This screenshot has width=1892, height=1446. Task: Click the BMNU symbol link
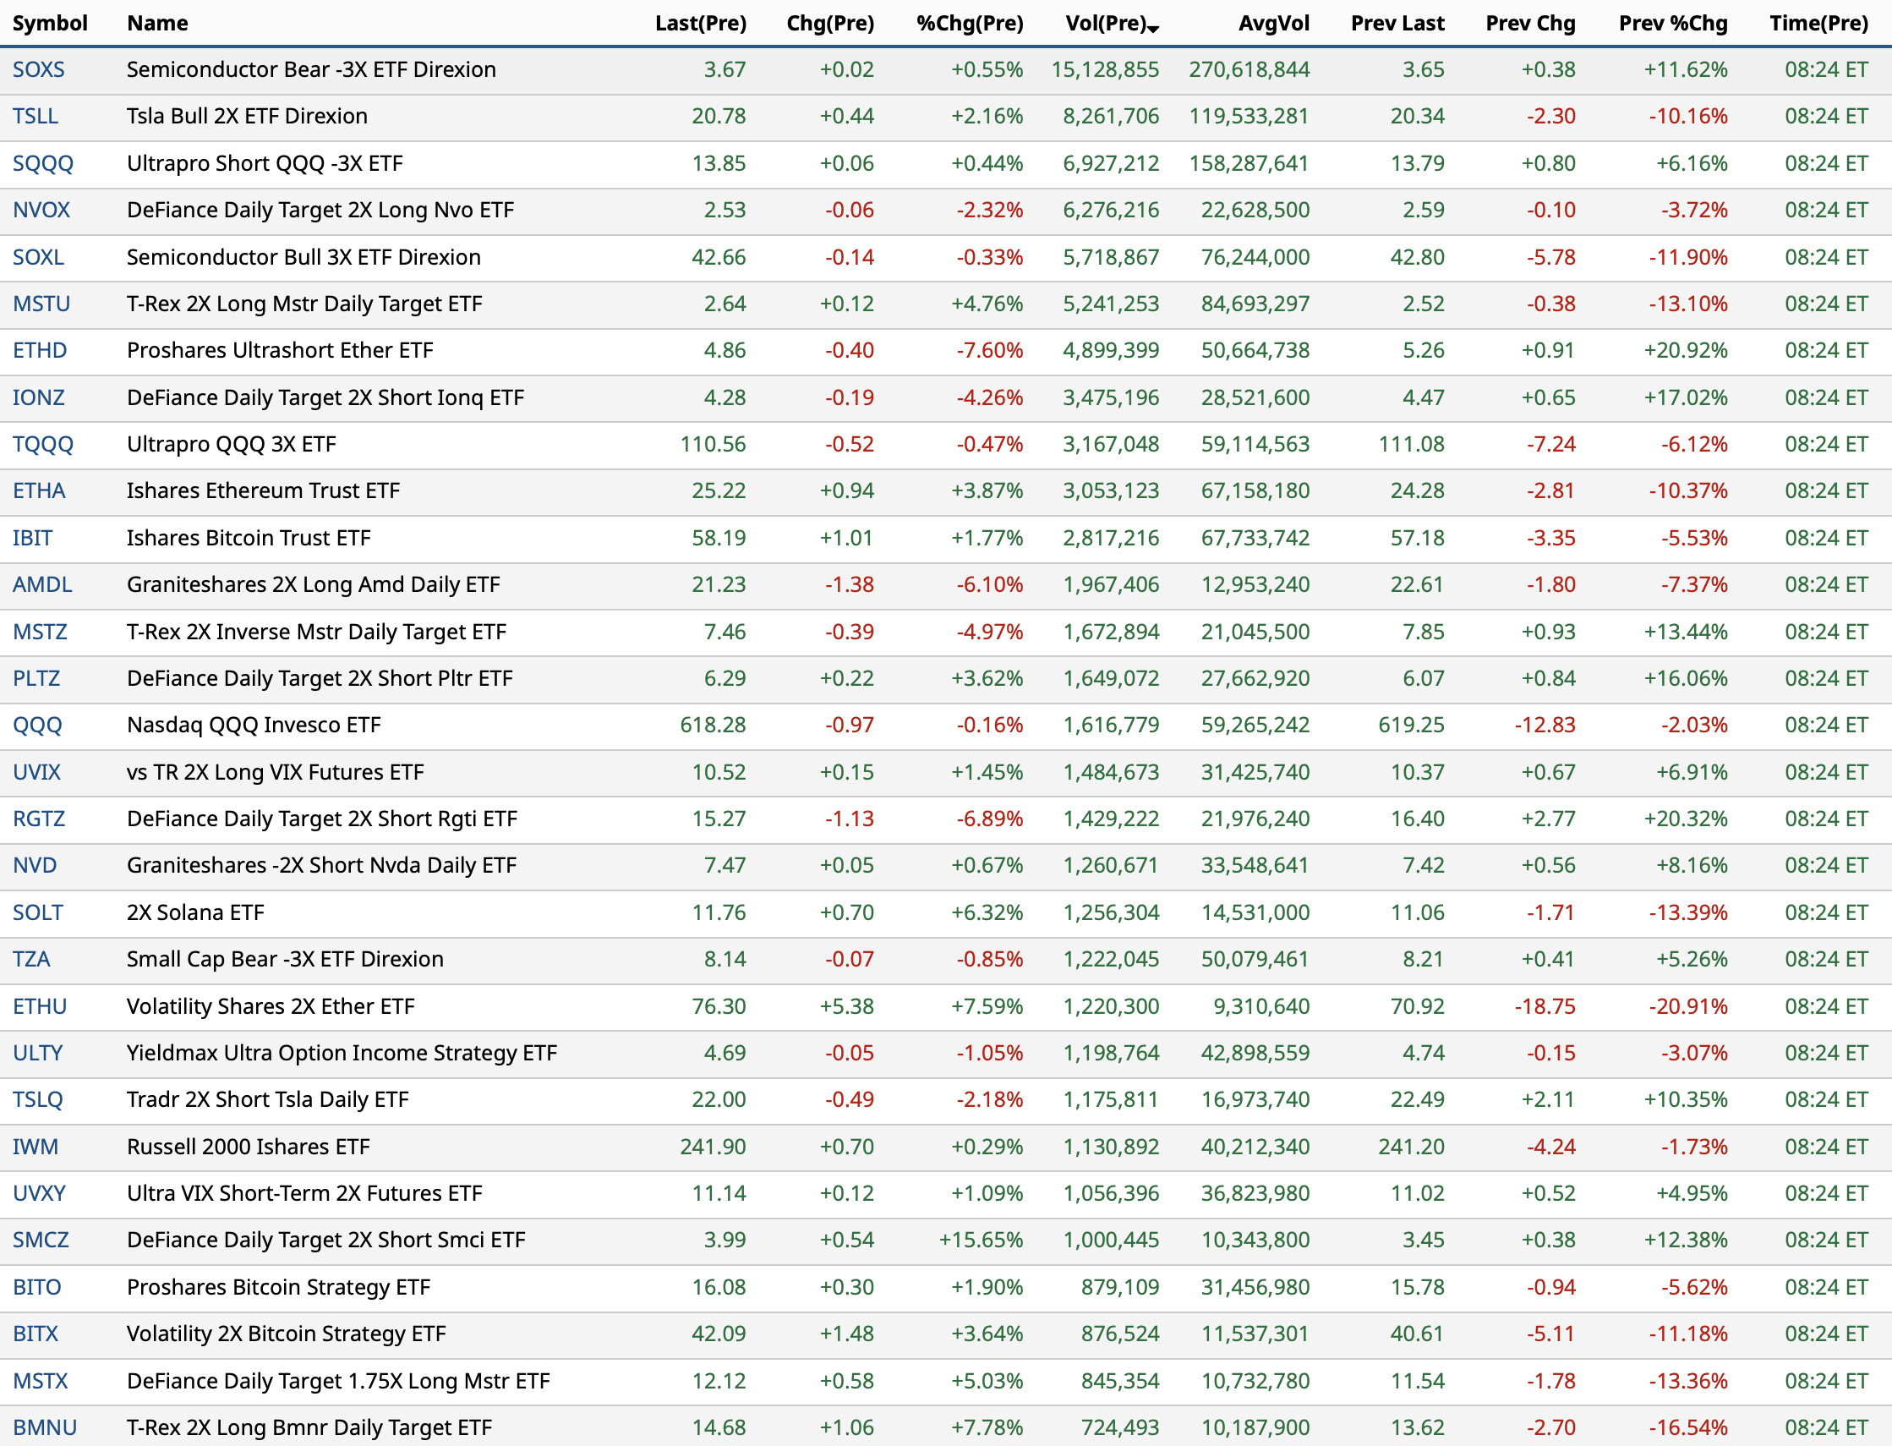[x=45, y=1427]
